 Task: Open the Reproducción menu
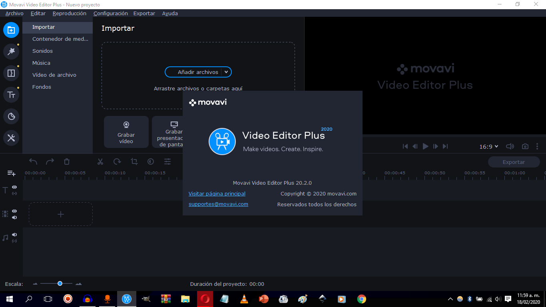point(70,13)
